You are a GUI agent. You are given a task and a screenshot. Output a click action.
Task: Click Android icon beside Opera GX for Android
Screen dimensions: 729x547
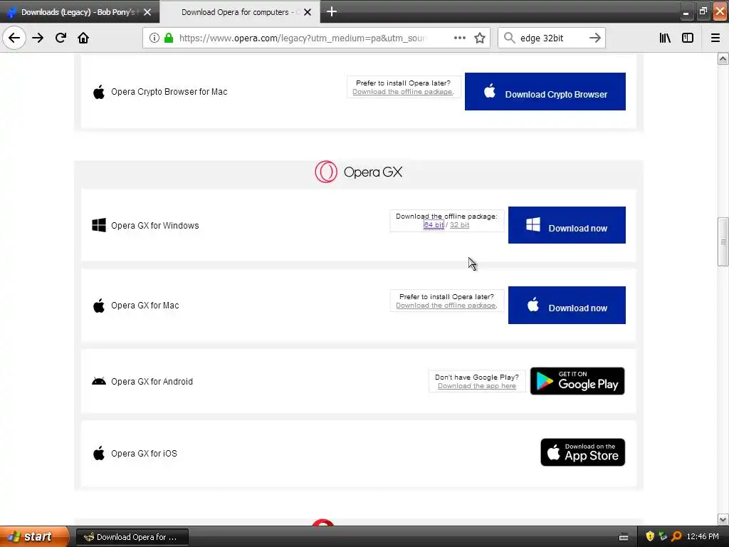98,382
